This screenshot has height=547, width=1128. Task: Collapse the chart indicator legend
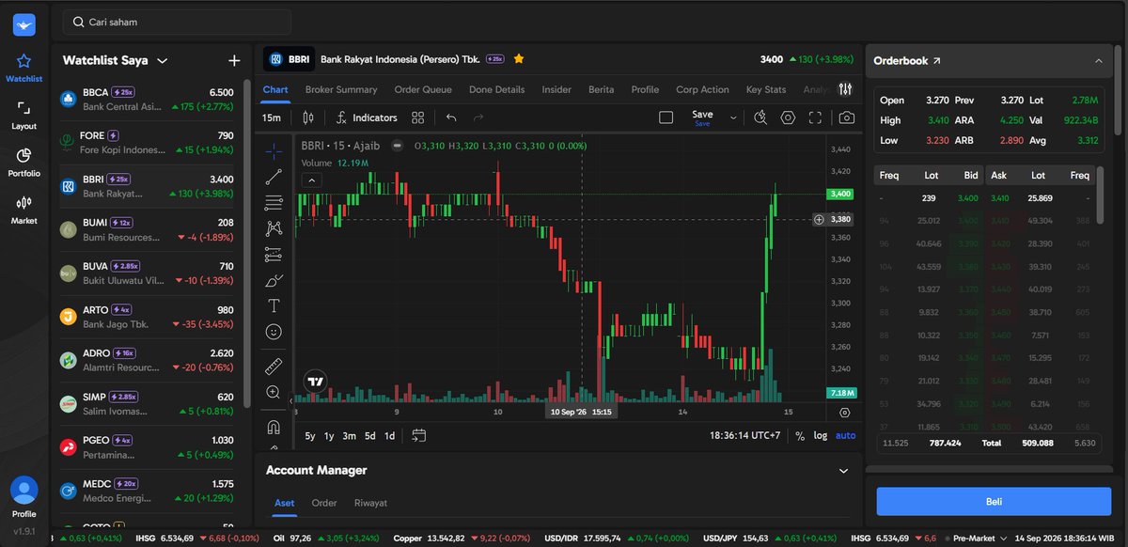pyautogui.click(x=313, y=180)
